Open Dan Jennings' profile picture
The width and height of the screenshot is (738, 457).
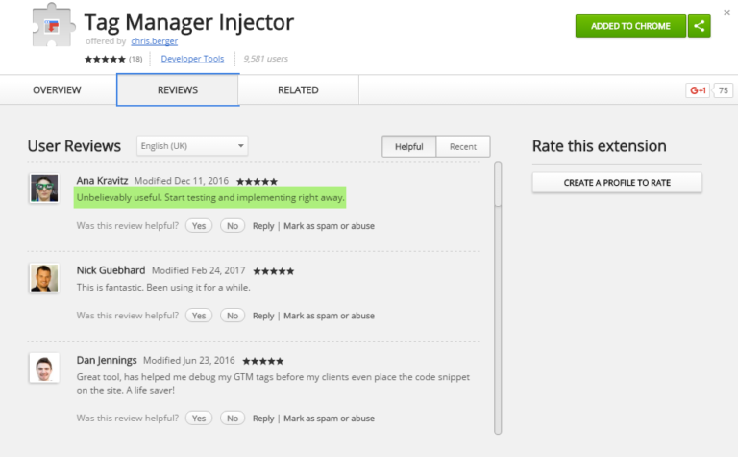click(44, 368)
